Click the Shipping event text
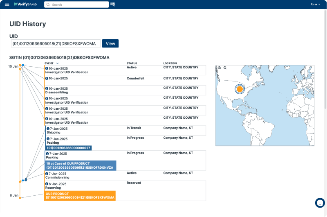Image resolution: width=327 pixels, height=217 pixels. point(54,132)
